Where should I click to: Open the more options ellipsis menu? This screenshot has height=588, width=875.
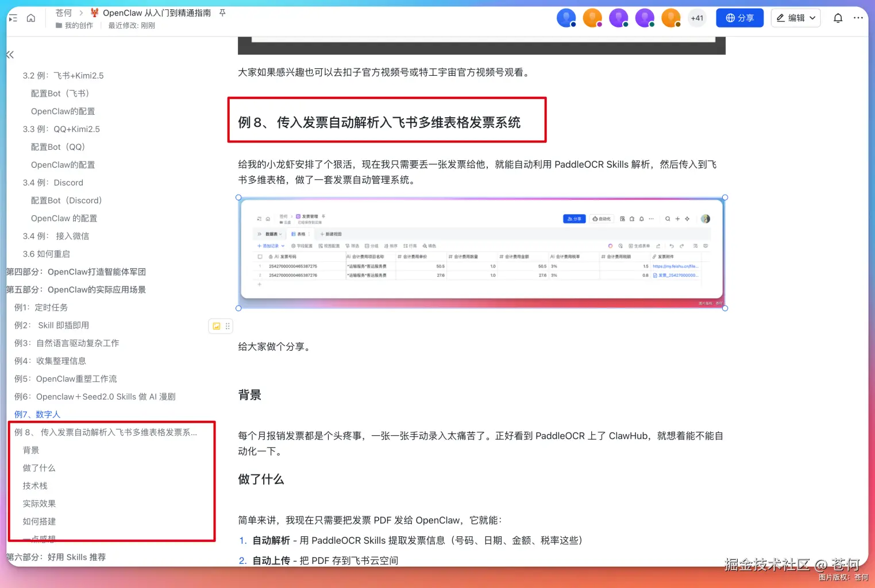pos(858,18)
